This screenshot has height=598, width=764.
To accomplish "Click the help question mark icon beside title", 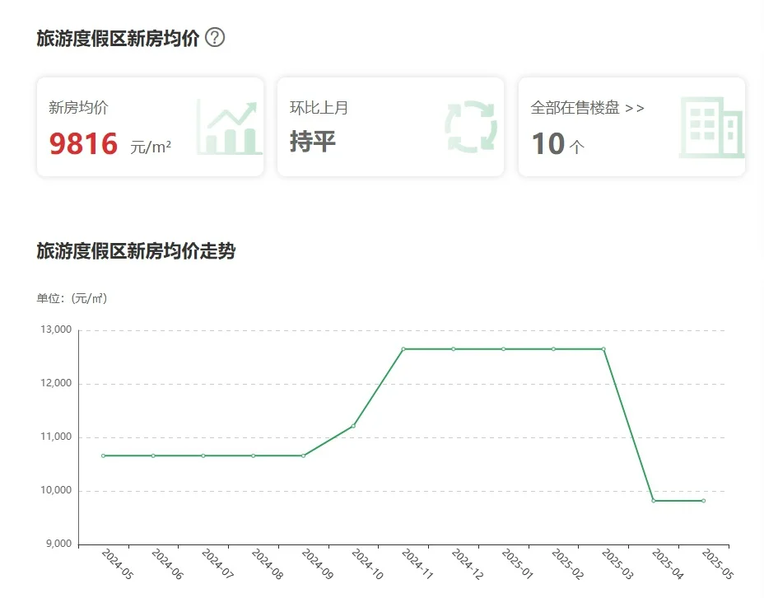I will (x=215, y=38).
